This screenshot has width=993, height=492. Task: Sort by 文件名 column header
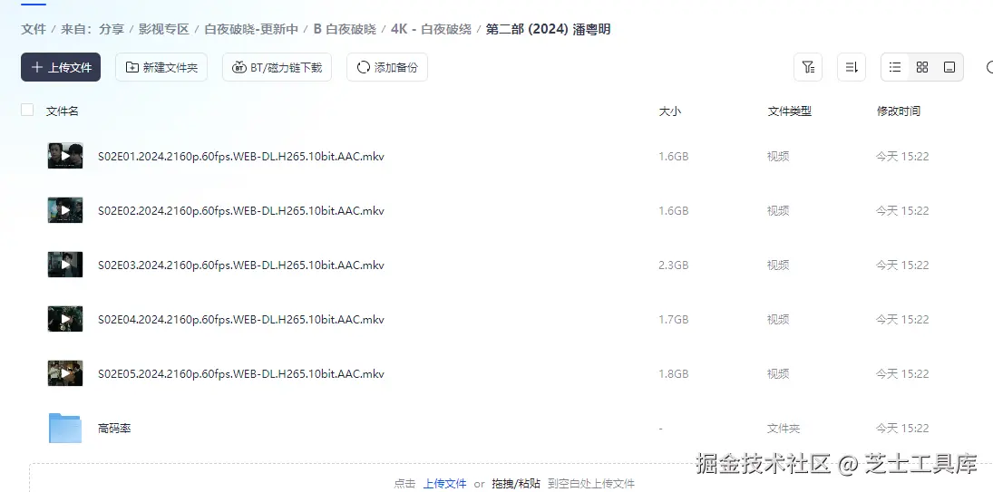tap(62, 111)
